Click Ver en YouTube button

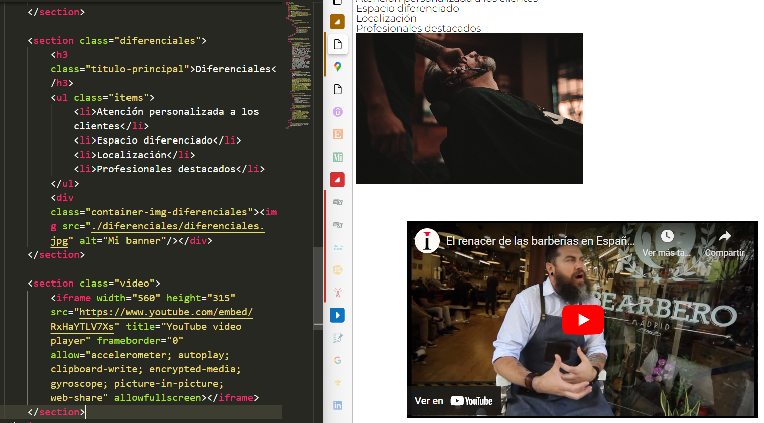click(x=454, y=401)
